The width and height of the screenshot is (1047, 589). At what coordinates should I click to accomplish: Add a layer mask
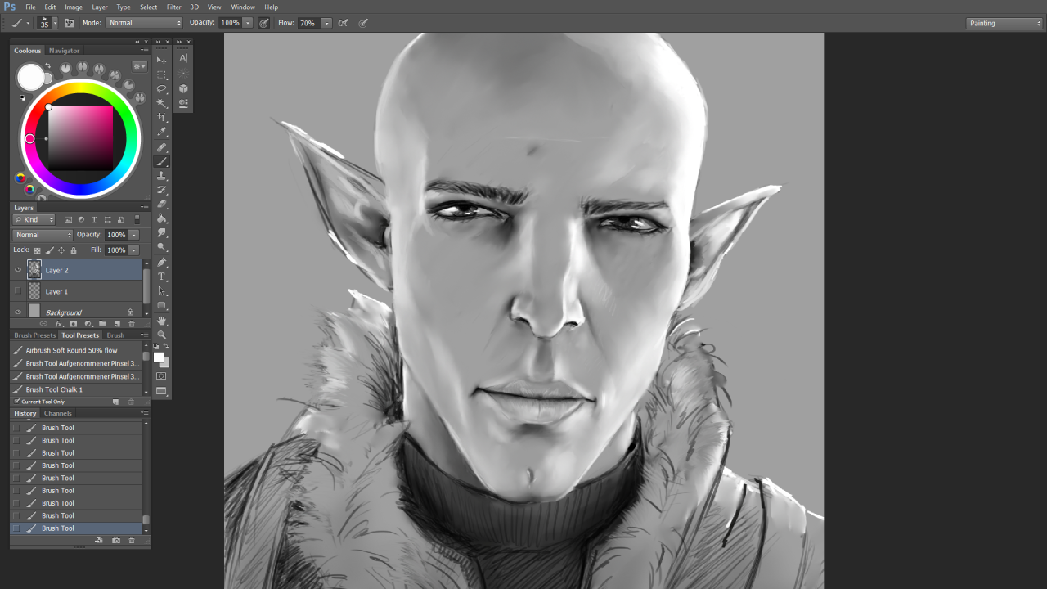tap(73, 324)
